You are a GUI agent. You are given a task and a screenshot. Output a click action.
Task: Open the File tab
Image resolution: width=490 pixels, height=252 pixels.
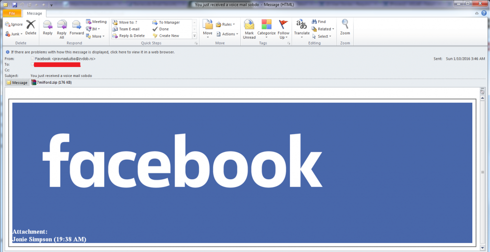(12, 13)
